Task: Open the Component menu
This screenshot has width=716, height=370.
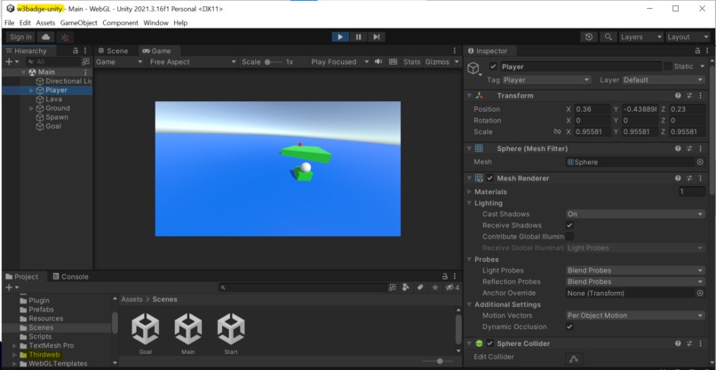Action: point(121,23)
